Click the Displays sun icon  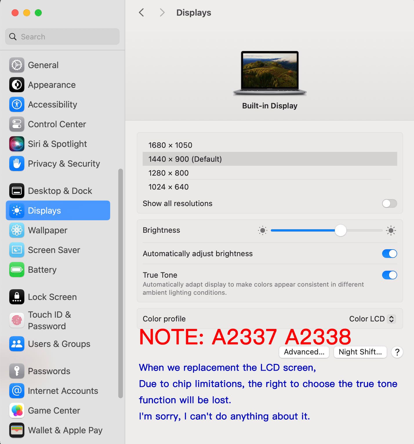(x=17, y=210)
